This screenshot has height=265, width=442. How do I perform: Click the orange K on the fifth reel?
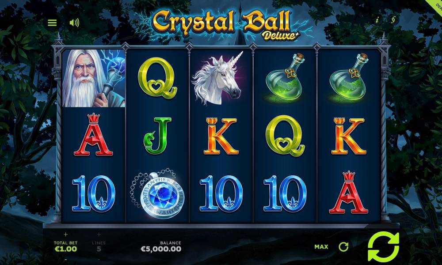[x=349, y=136]
